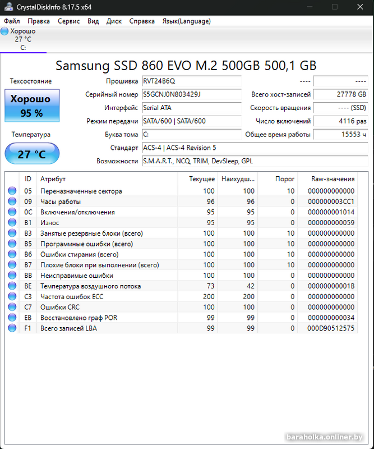Click power-on hours value 15553 ч
Viewport: 374px width, 449px height.
[340, 134]
